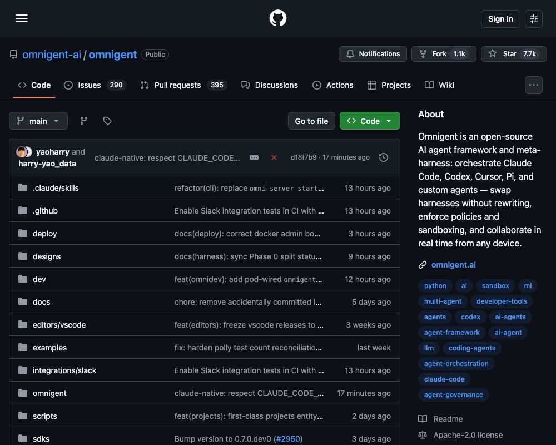Open the .github folder

[45, 211]
